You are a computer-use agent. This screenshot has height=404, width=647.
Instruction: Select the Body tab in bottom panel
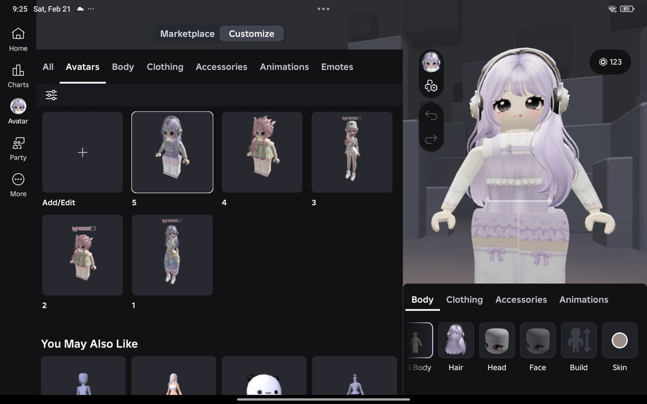tap(422, 299)
